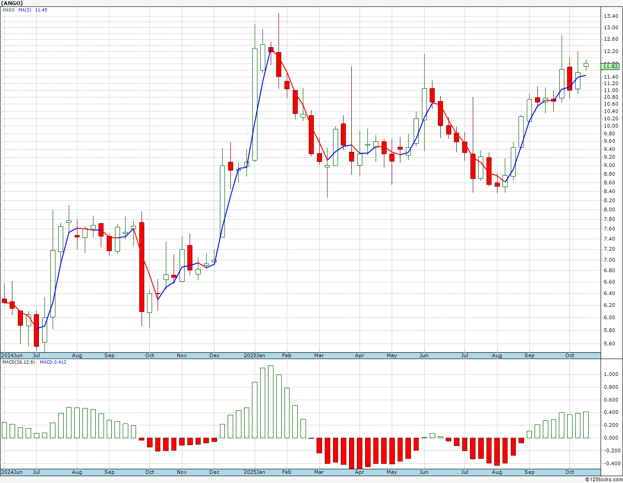The image size is (623, 483).
Task: Click Mar on the price chart time axis
Action: pos(319,355)
